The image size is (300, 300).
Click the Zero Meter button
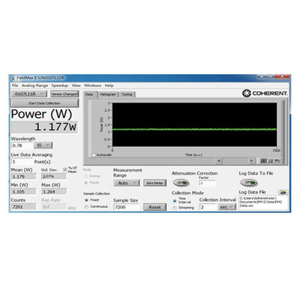(154, 183)
